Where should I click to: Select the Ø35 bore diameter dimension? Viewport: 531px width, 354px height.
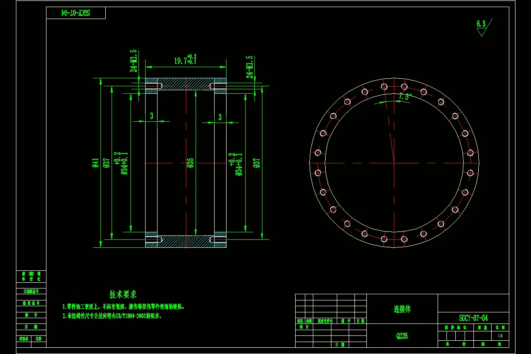(x=190, y=163)
